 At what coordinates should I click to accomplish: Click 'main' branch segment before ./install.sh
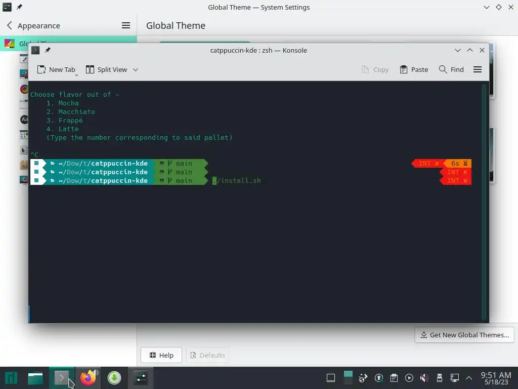click(x=181, y=181)
